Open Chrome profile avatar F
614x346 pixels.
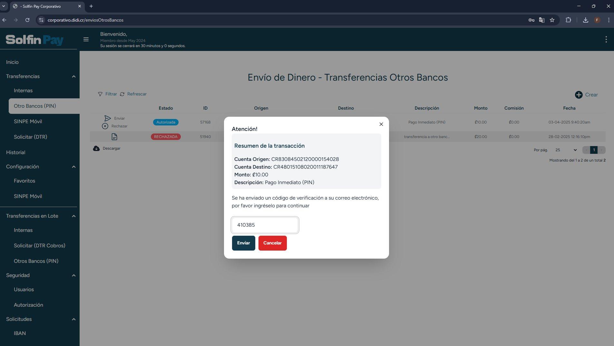click(597, 20)
